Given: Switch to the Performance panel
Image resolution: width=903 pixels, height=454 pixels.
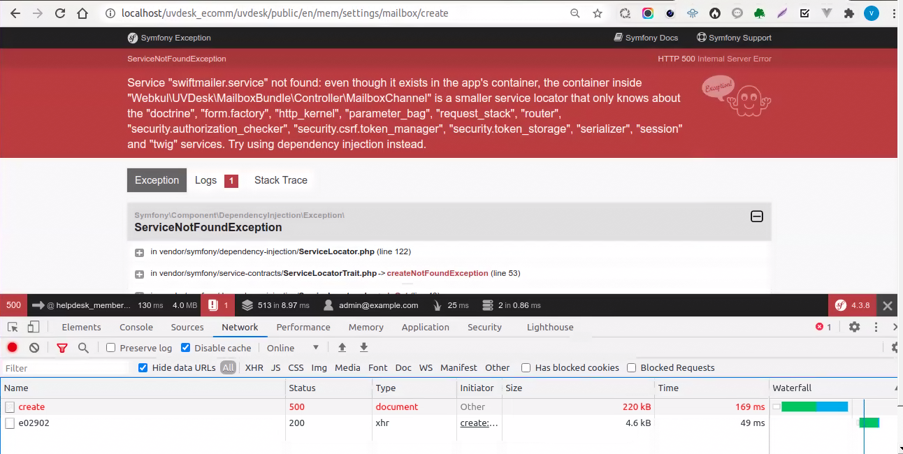Looking at the screenshot, I should click(x=303, y=327).
